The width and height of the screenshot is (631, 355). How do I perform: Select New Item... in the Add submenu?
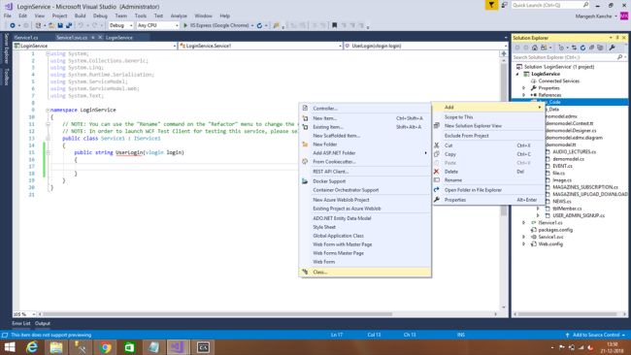[x=365, y=118]
